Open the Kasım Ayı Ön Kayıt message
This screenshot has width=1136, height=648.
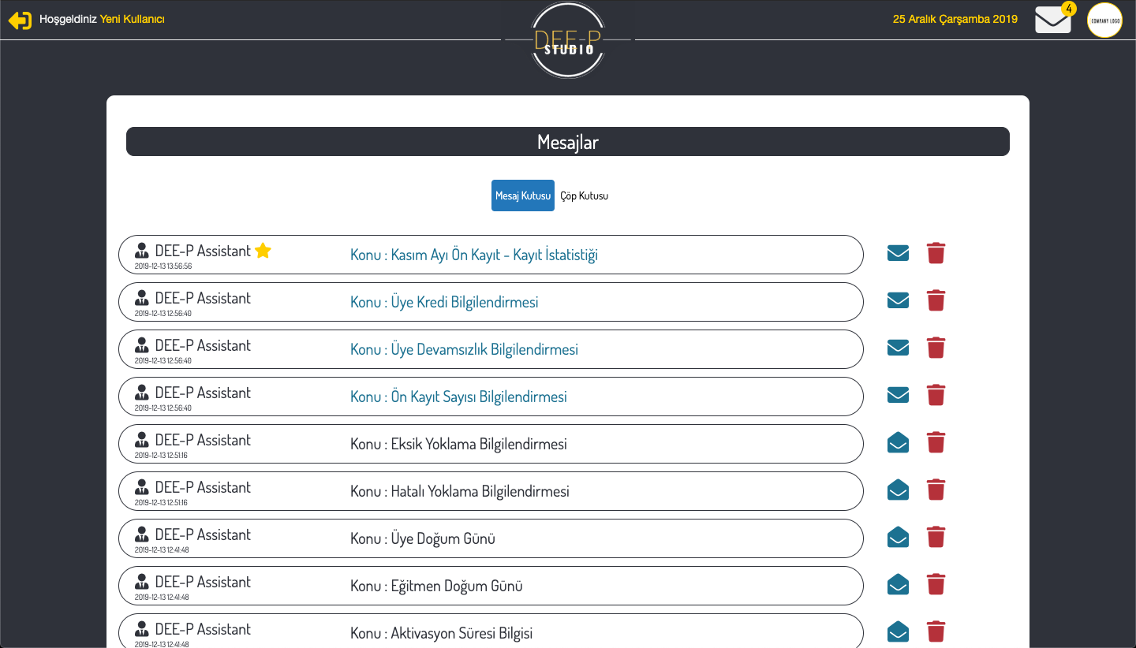coord(473,255)
